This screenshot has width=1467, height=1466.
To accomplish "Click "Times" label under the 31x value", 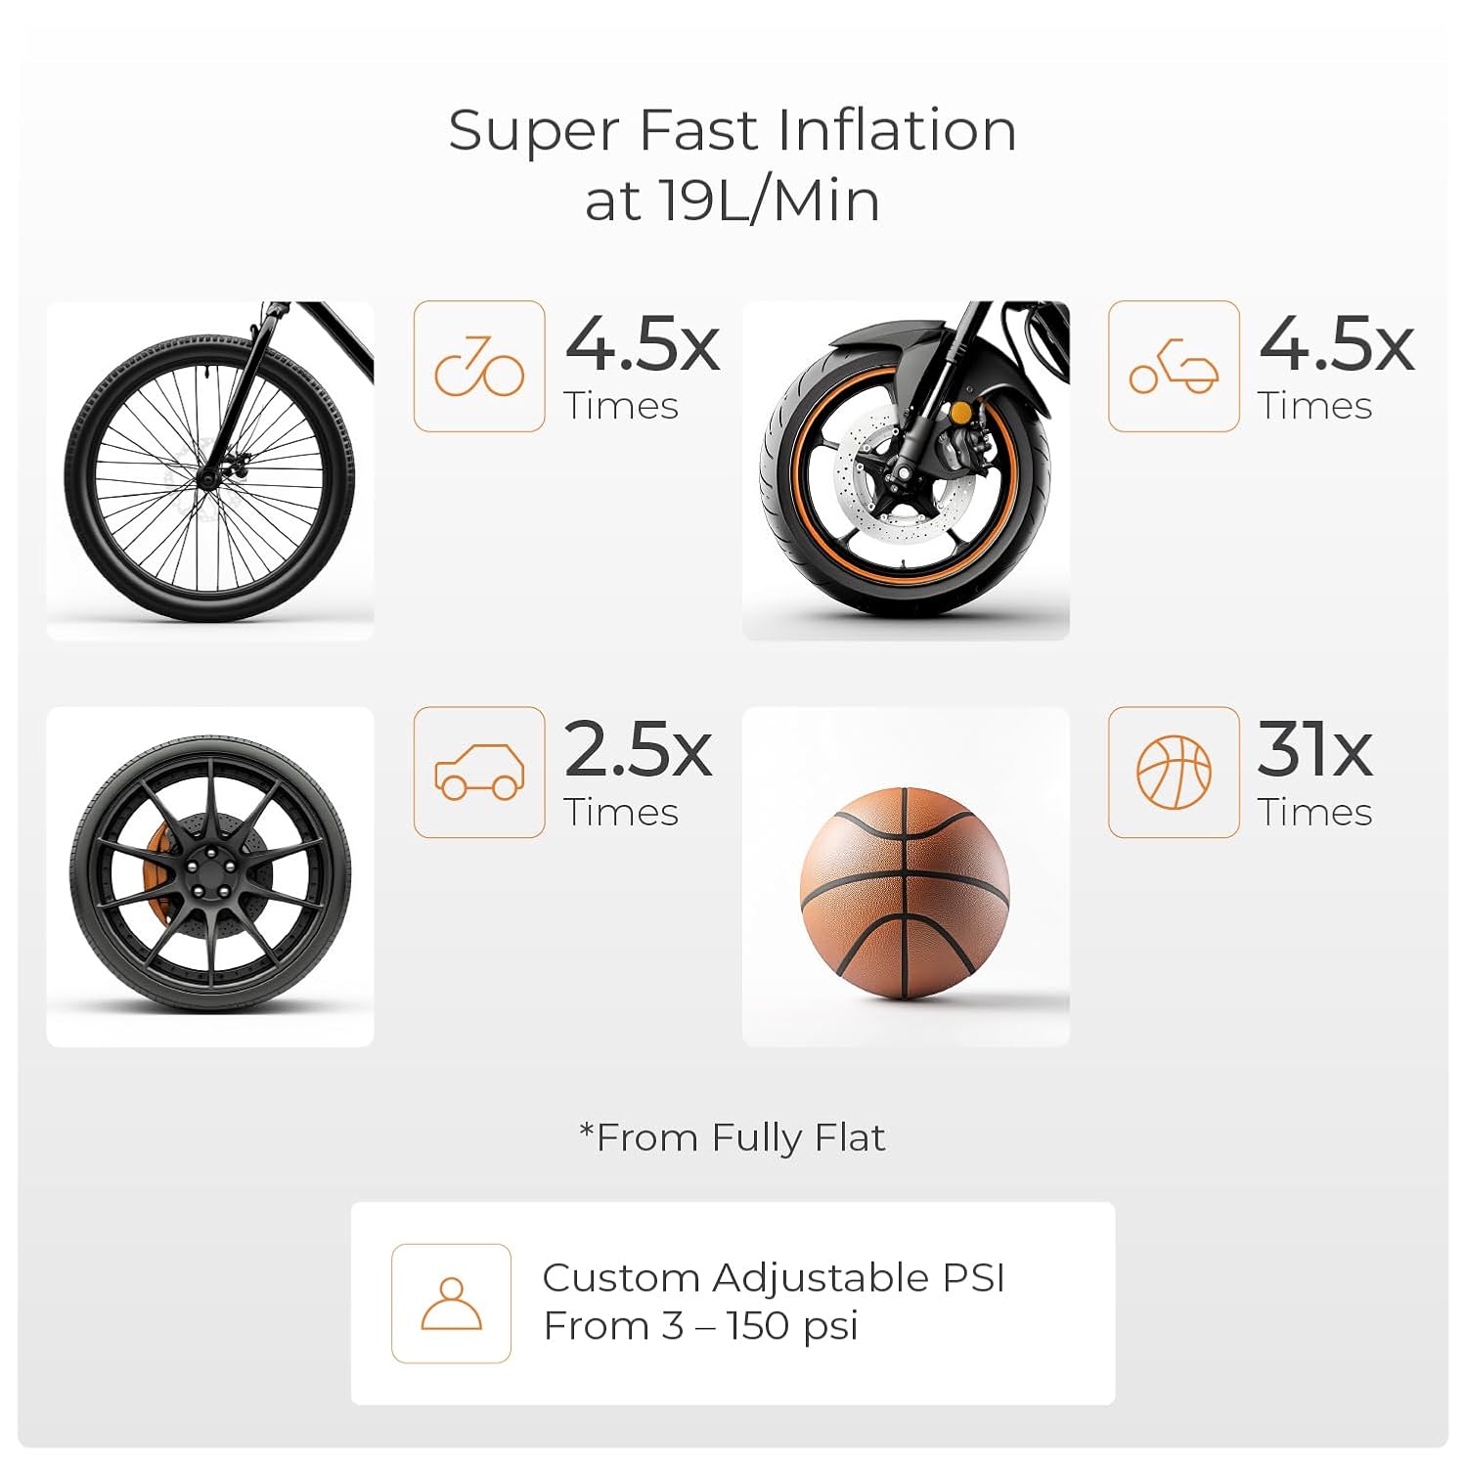I will click(x=1315, y=813).
